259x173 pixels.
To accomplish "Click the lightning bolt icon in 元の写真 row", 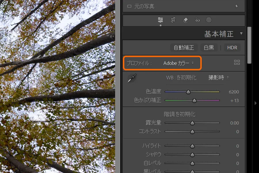I will (237, 6).
